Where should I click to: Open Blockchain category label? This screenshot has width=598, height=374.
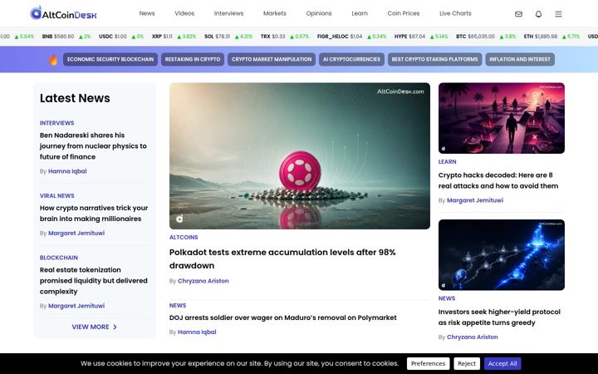(59, 258)
